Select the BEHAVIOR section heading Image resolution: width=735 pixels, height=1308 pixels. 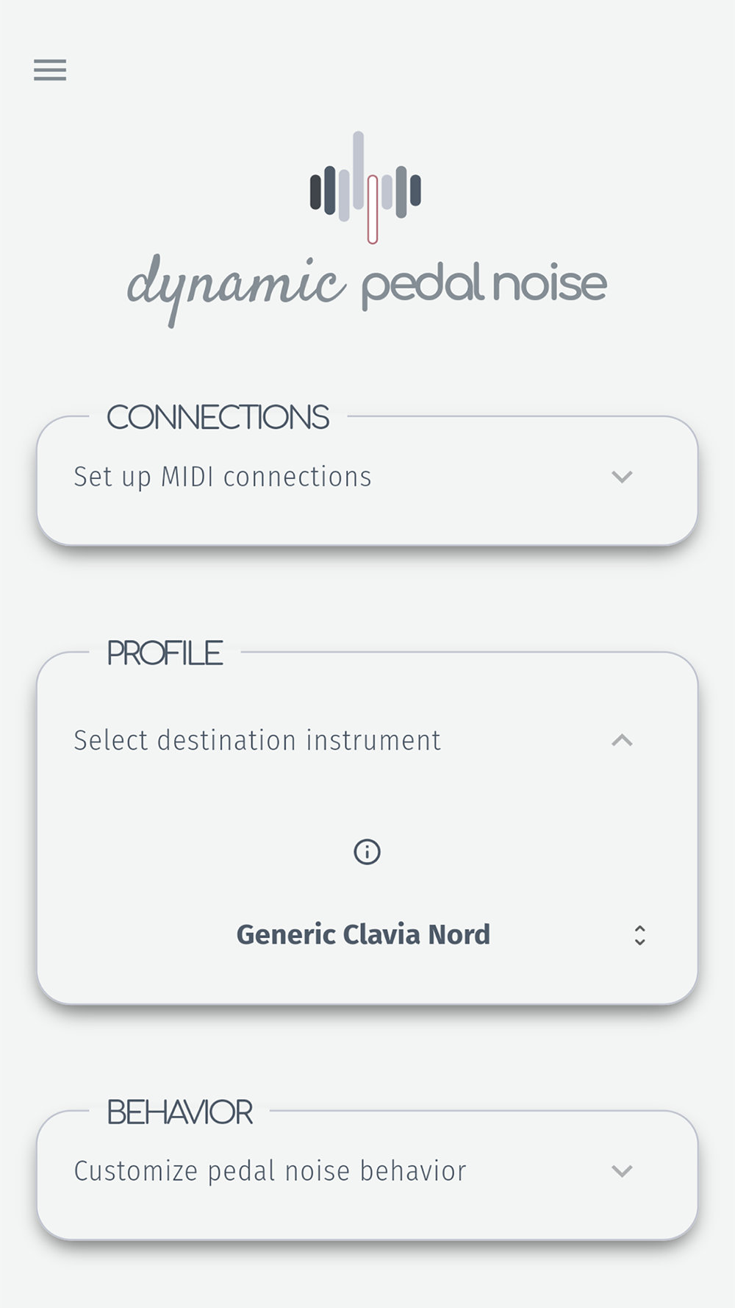tap(179, 1112)
